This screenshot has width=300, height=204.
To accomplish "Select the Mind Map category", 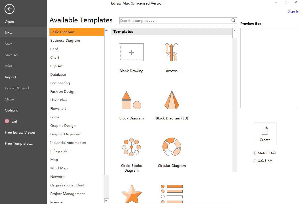I will pyautogui.click(x=59, y=168).
